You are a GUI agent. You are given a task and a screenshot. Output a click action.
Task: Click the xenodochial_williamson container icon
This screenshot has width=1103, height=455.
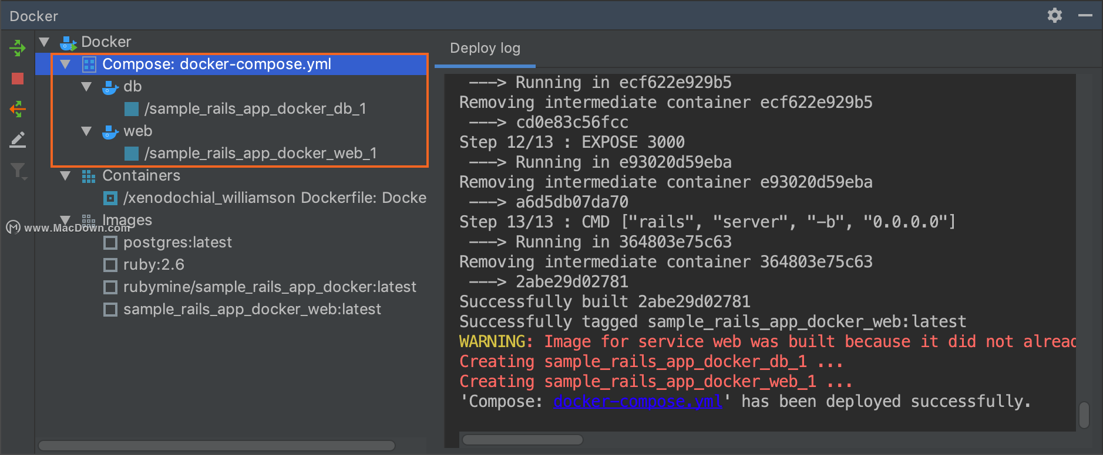pos(110,198)
